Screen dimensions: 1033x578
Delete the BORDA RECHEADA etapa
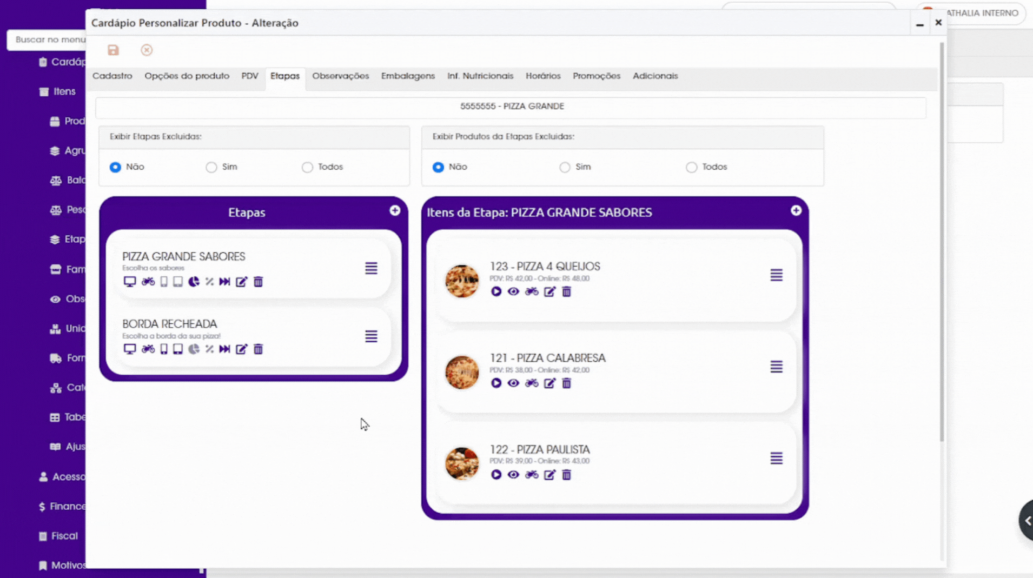(258, 349)
